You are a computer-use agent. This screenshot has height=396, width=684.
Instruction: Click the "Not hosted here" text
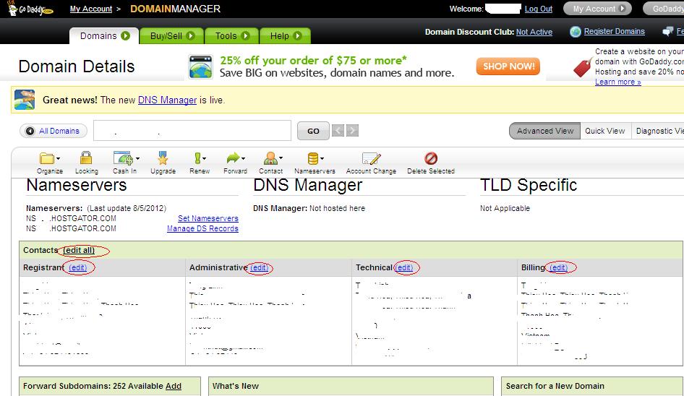coord(337,208)
